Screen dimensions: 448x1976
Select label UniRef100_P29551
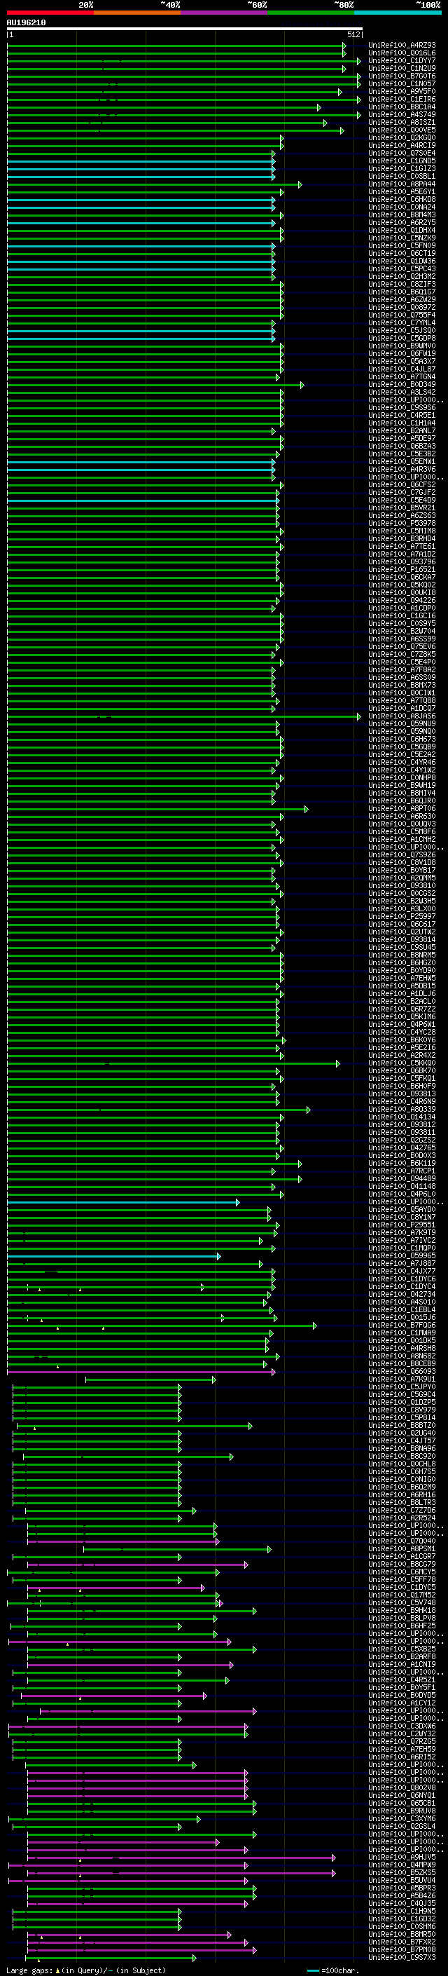coord(402,1225)
